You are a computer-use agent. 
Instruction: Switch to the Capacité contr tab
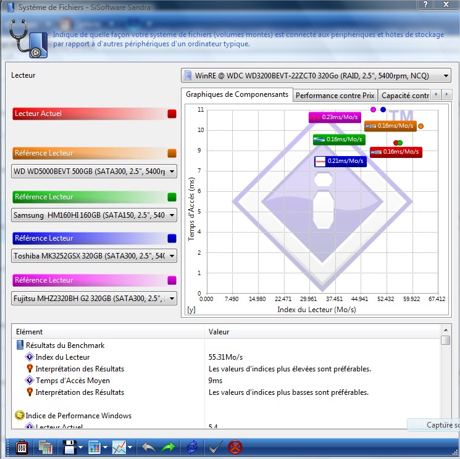tap(404, 96)
